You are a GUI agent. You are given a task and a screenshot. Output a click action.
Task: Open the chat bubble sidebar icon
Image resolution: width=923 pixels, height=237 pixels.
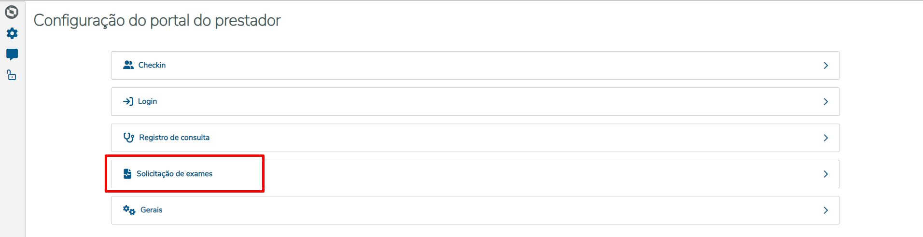(12, 54)
